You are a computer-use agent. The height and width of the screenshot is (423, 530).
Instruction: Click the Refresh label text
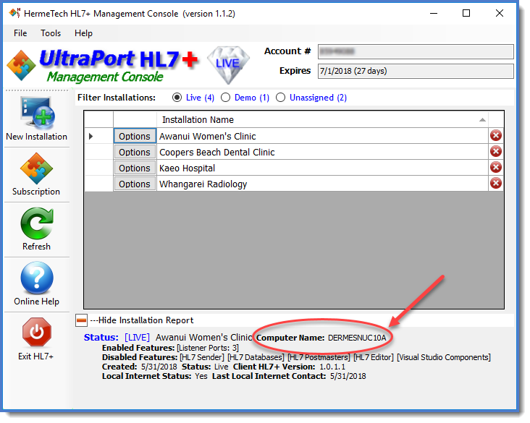click(36, 247)
